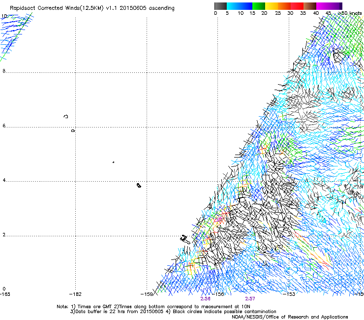Screen dimensions: 364x320
Task: Click the longitude label '-156'
Action: point(218,294)
